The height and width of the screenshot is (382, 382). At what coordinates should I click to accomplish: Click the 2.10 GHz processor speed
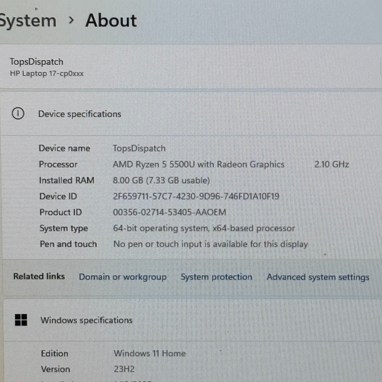(331, 164)
